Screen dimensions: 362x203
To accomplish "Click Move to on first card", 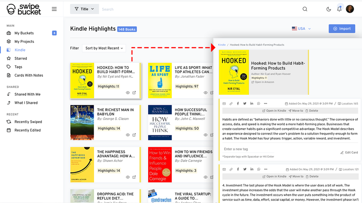I will (296, 111).
